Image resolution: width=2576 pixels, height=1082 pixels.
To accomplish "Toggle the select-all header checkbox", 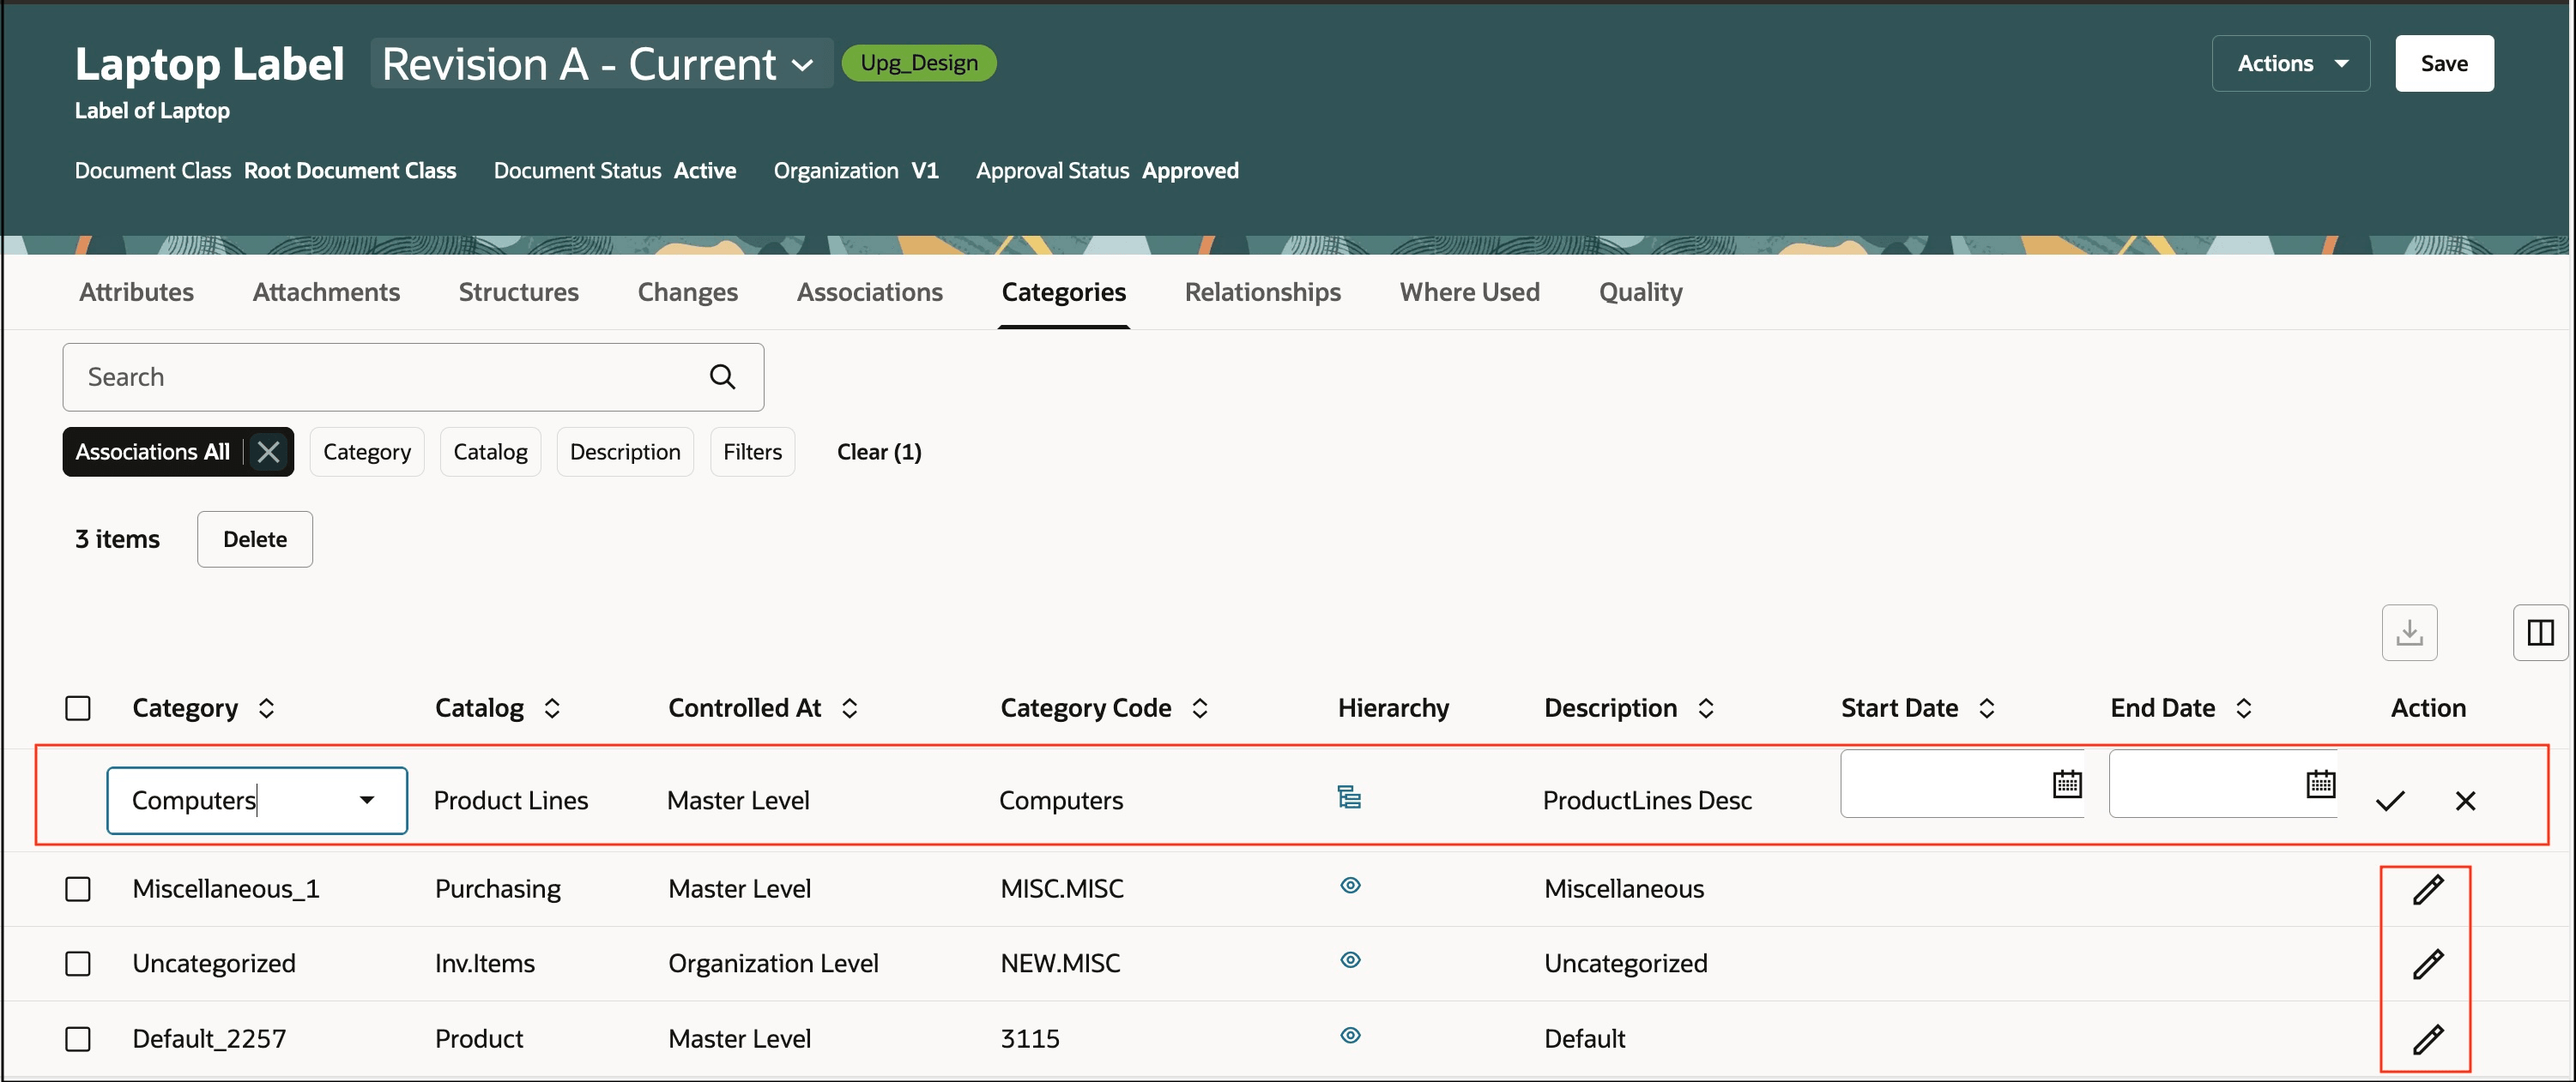I will tap(78, 708).
